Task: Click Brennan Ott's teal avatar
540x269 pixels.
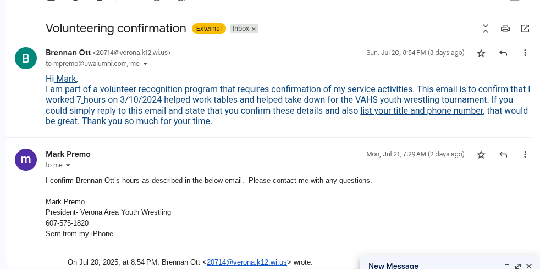Action: pos(26,58)
